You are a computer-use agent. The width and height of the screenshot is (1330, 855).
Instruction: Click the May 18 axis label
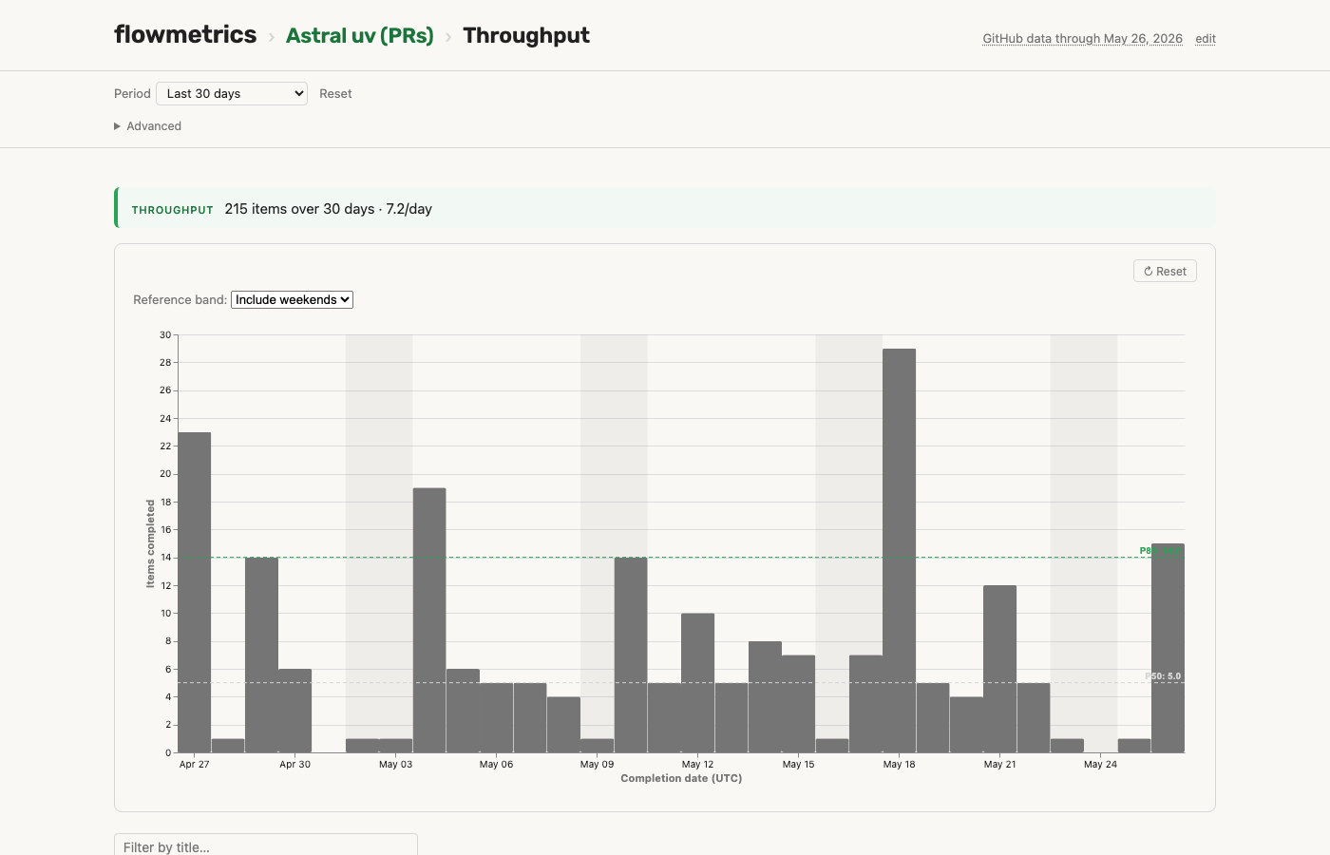(899, 764)
